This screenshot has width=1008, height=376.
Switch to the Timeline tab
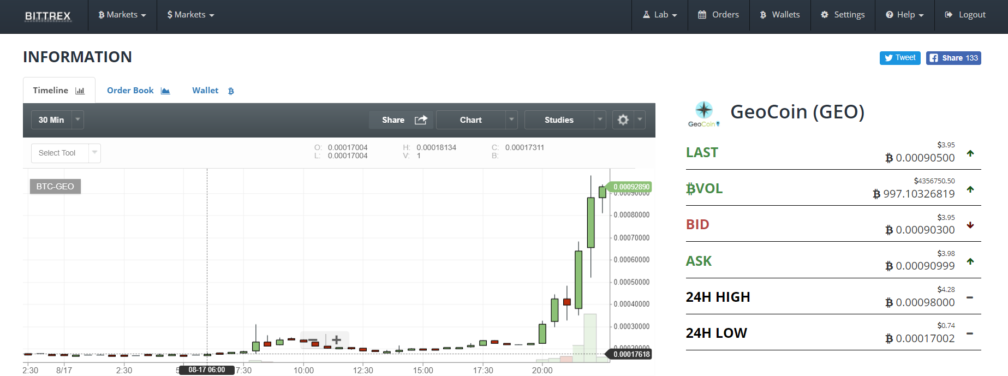[59, 90]
